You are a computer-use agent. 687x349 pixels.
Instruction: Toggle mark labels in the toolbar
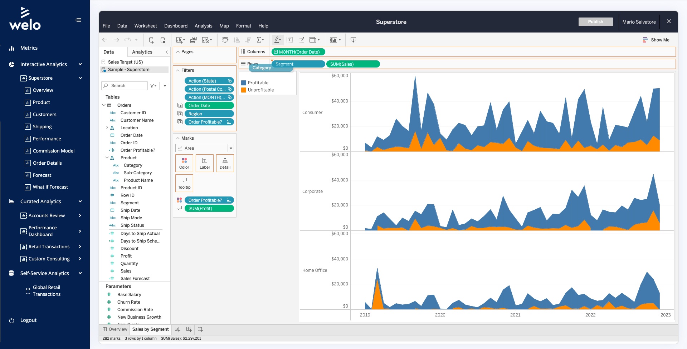coord(290,40)
